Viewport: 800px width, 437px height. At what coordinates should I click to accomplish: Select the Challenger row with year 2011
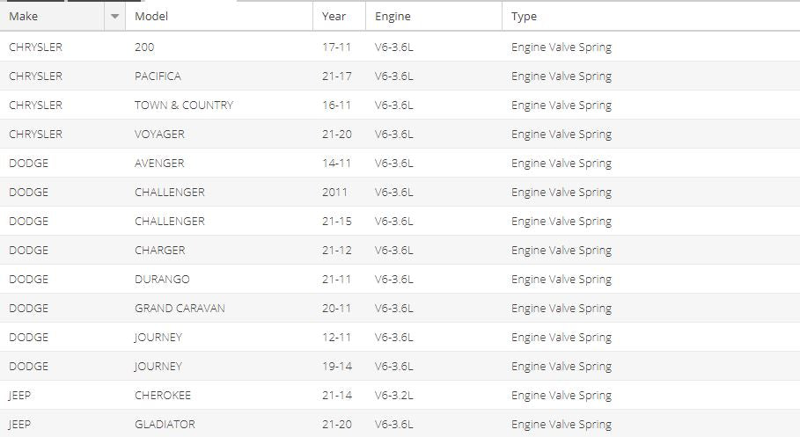coord(400,193)
